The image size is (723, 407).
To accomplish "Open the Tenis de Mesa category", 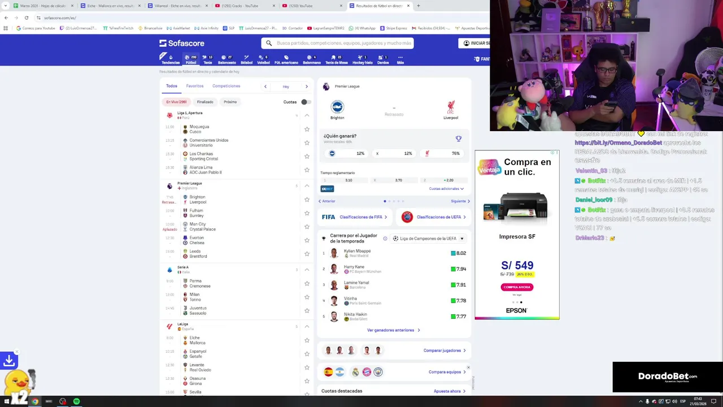I will 336,59.
